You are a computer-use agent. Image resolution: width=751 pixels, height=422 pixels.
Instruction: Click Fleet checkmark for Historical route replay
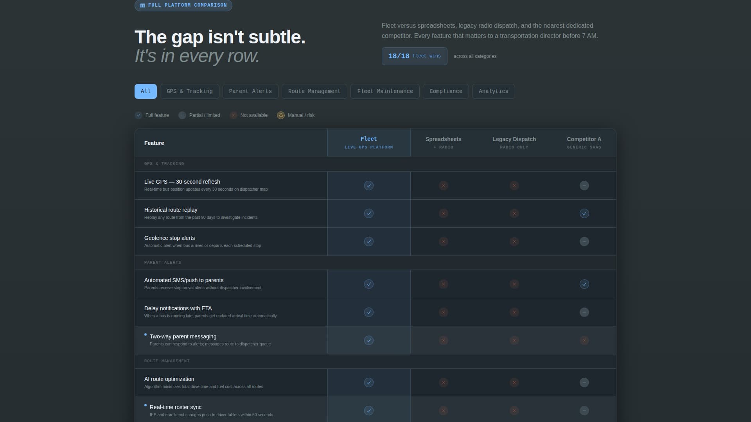click(x=369, y=213)
